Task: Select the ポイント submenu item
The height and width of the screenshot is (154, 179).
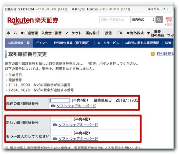Action: pos(42,43)
